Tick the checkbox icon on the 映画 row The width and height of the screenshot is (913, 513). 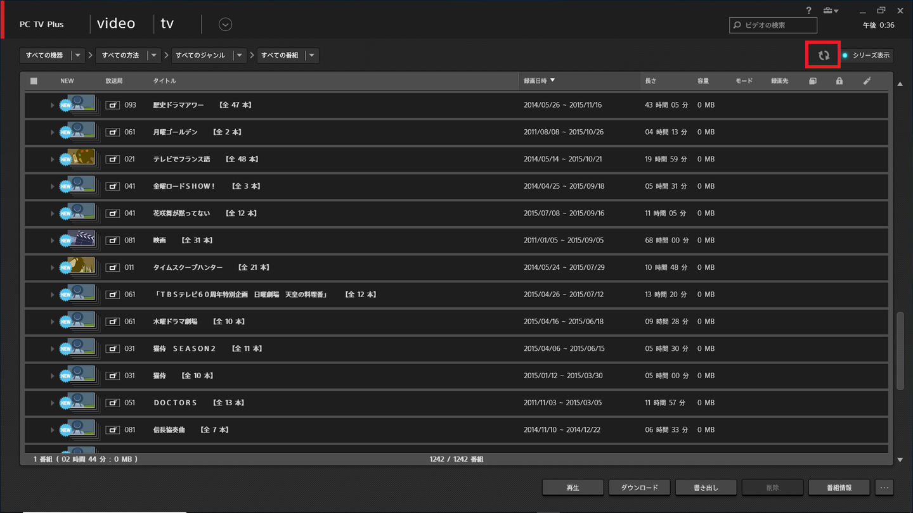click(x=112, y=240)
